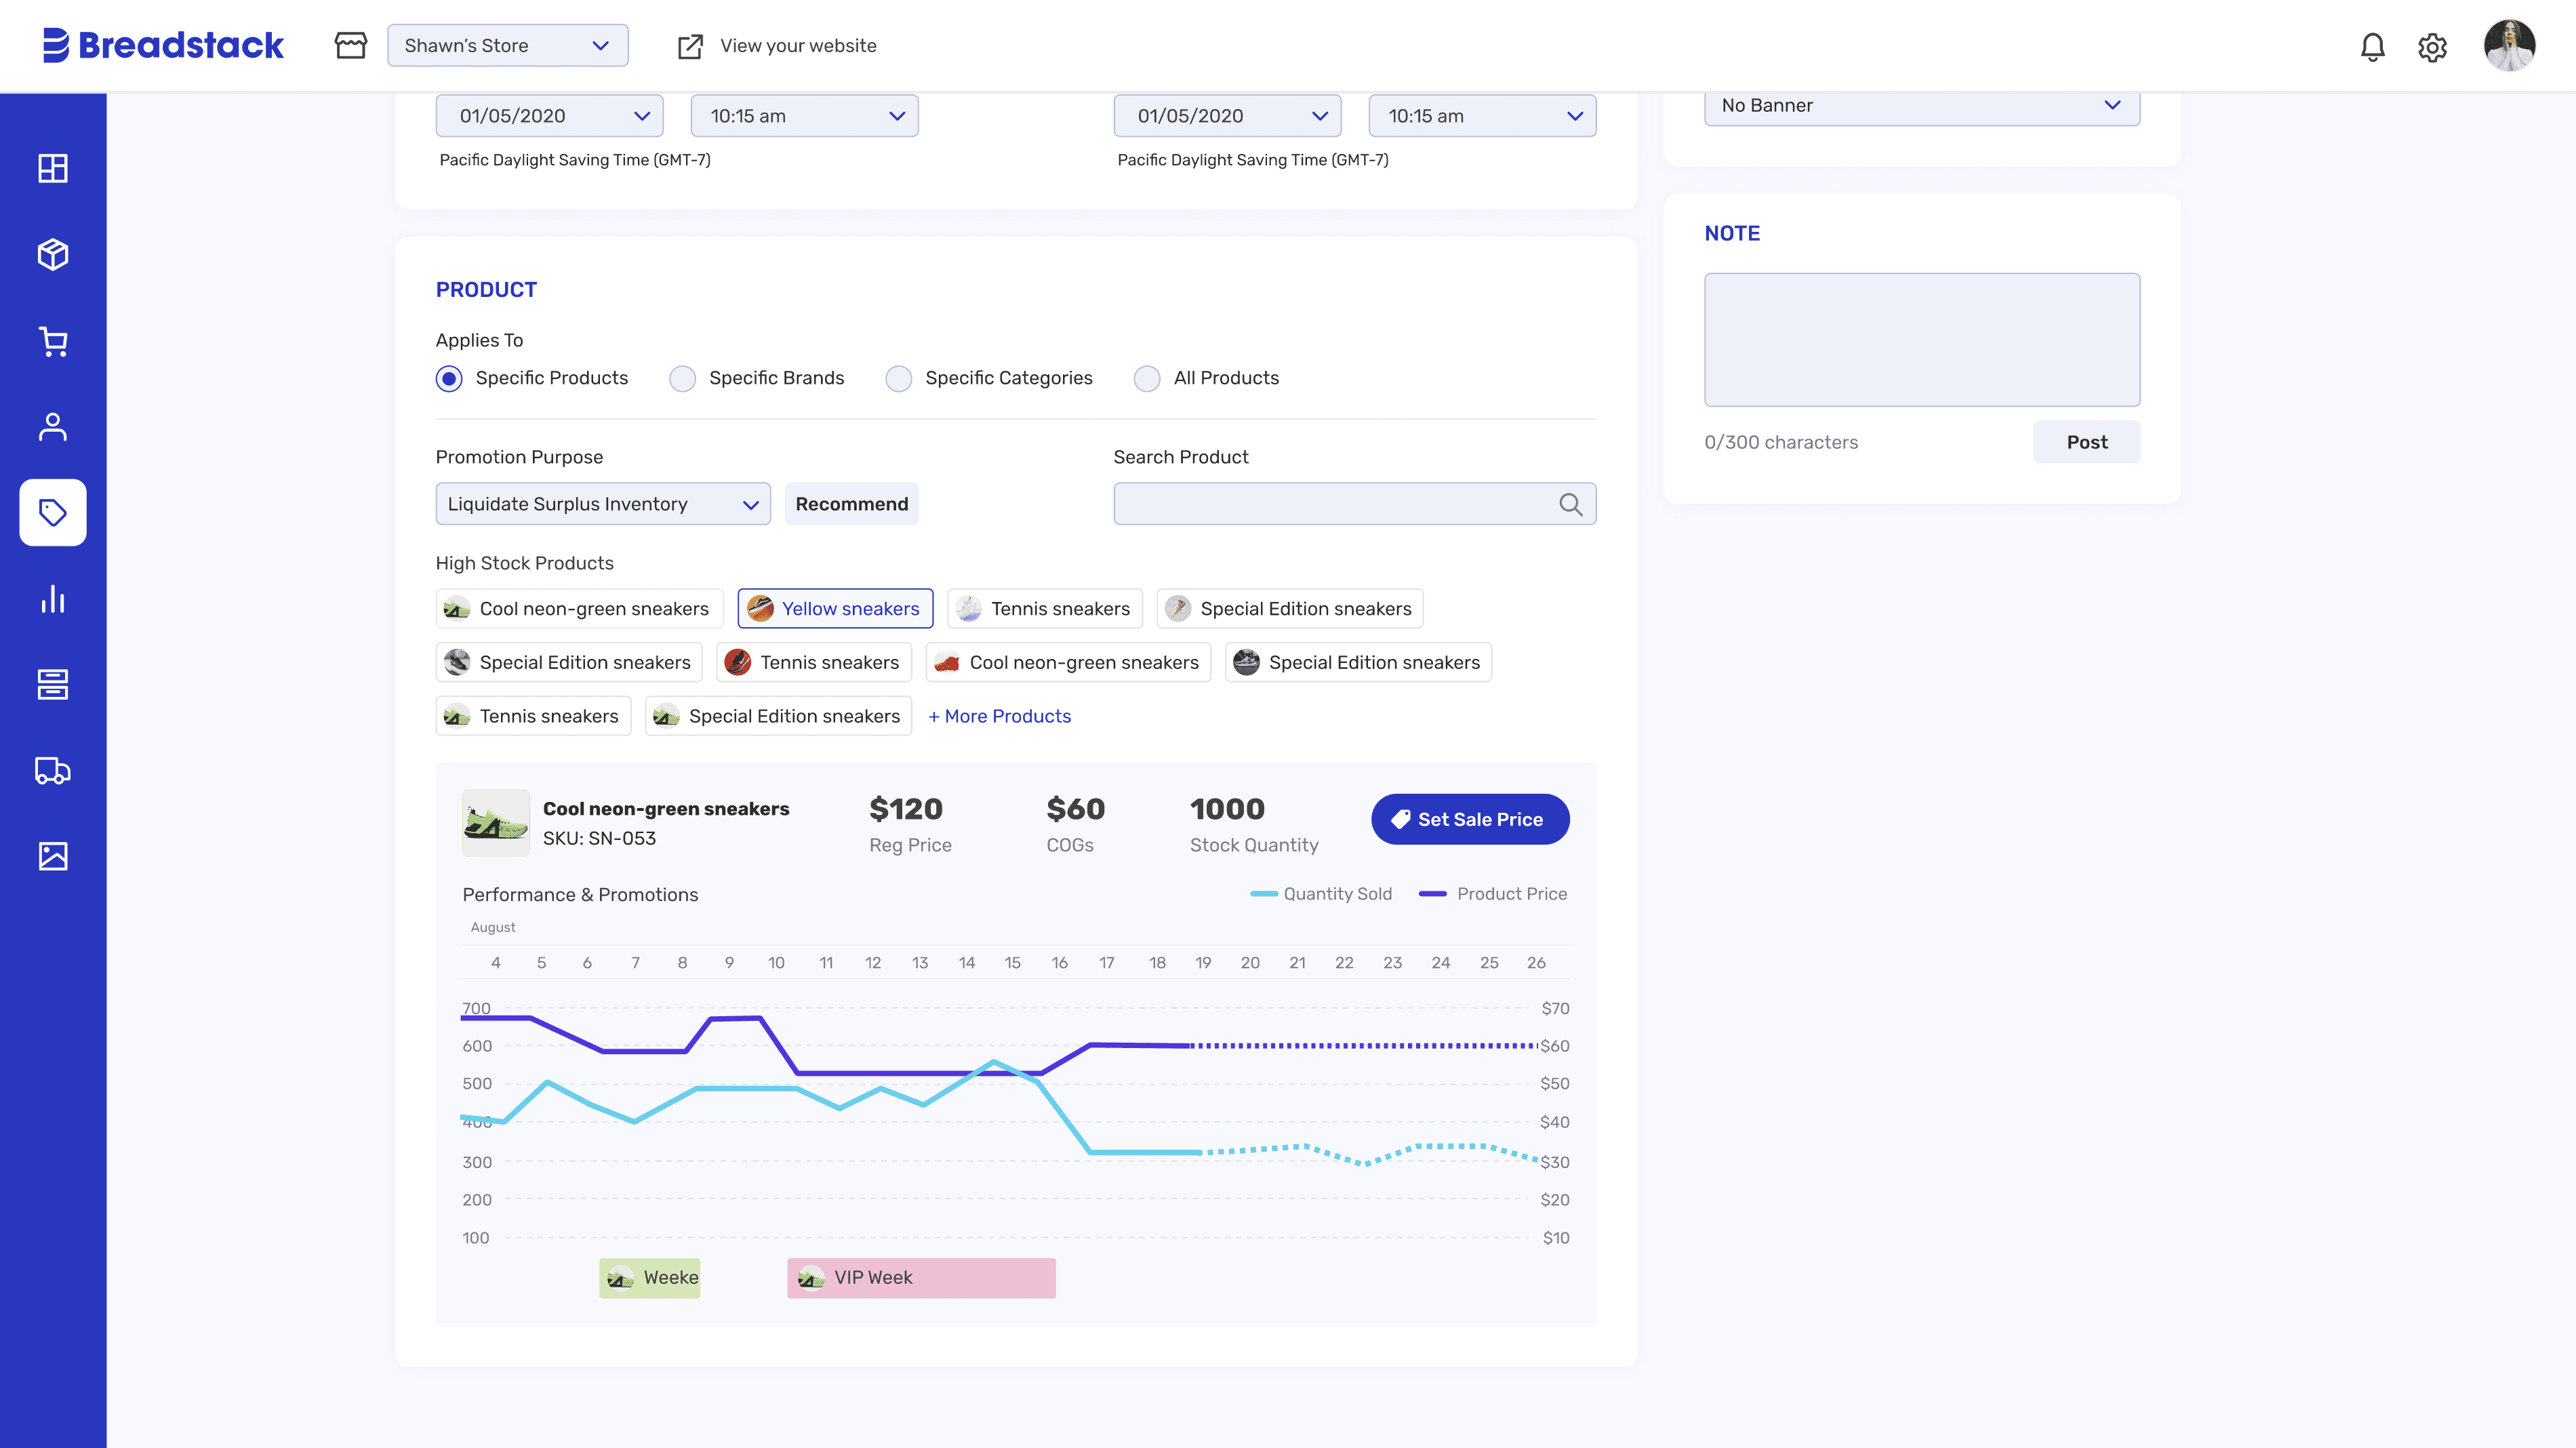Viewport: 2576px width, 1448px height.
Task: Select the Yellow sneakers product chip
Action: click(835, 608)
